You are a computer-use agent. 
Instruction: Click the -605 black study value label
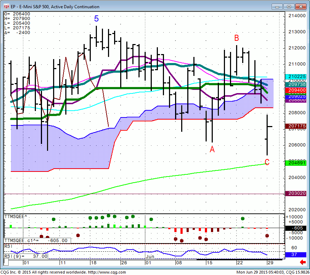296,228
